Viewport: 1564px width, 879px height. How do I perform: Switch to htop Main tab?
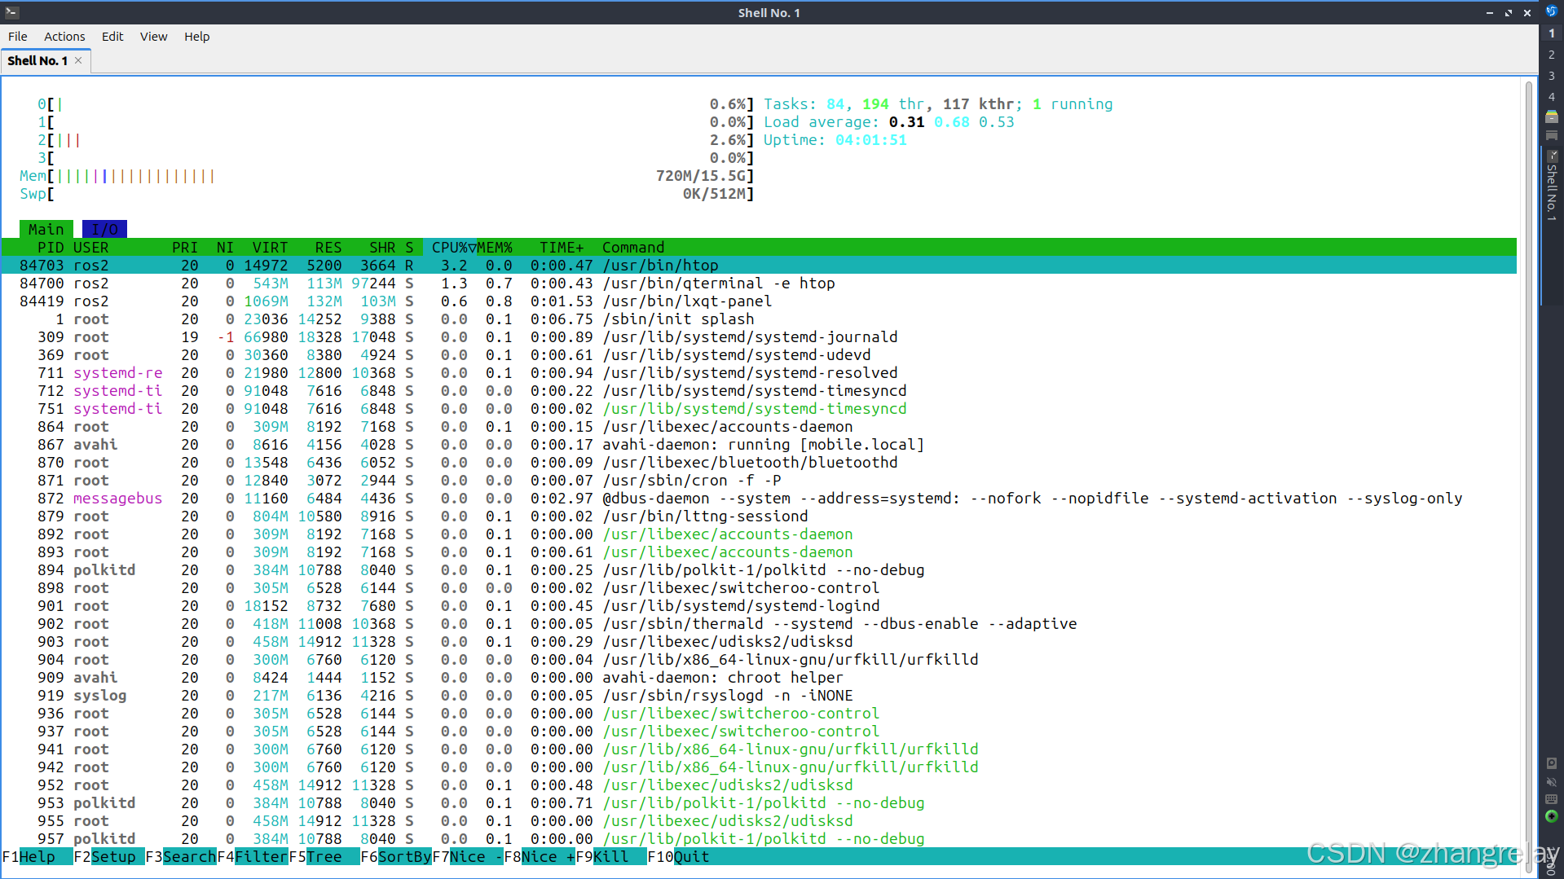click(x=46, y=230)
